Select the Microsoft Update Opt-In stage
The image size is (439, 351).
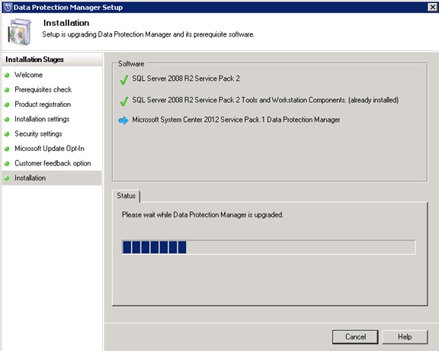pyautogui.click(x=50, y=149)
